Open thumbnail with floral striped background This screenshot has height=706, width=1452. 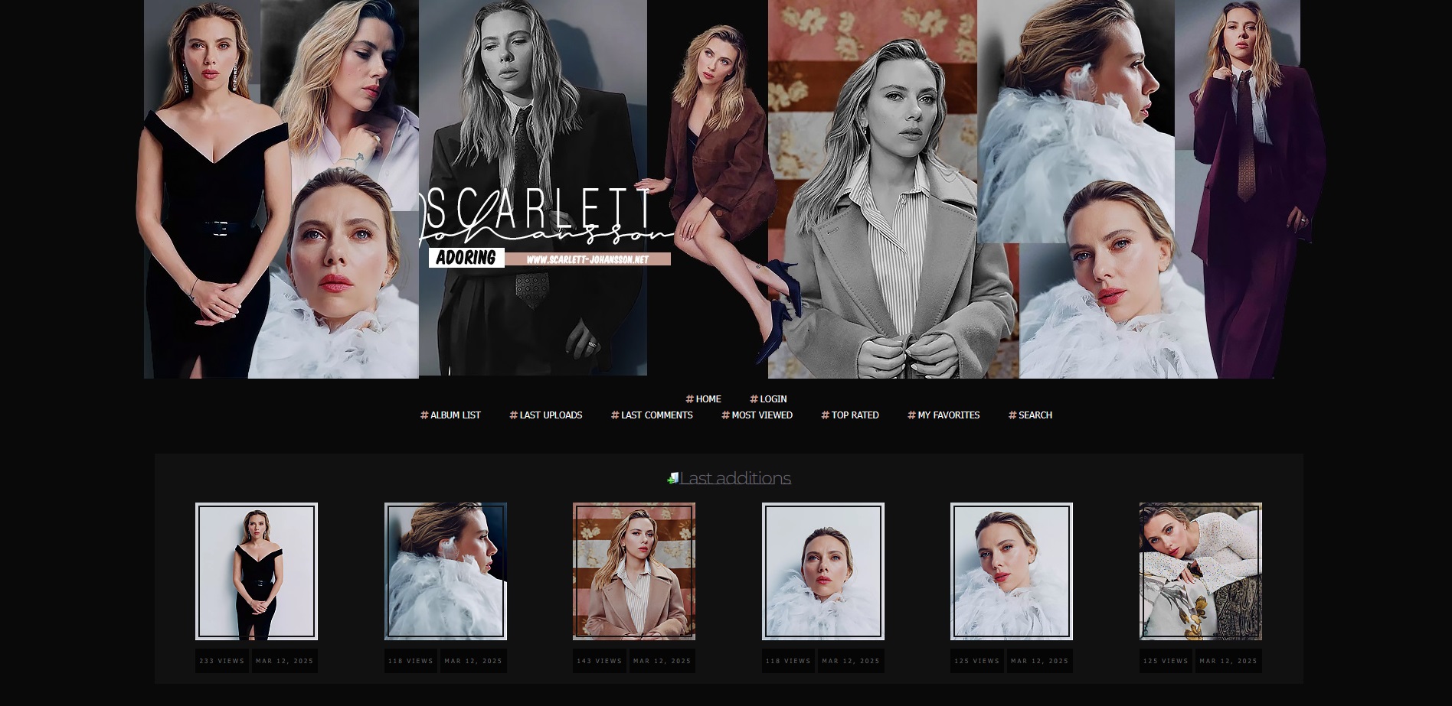click(634, 571)
